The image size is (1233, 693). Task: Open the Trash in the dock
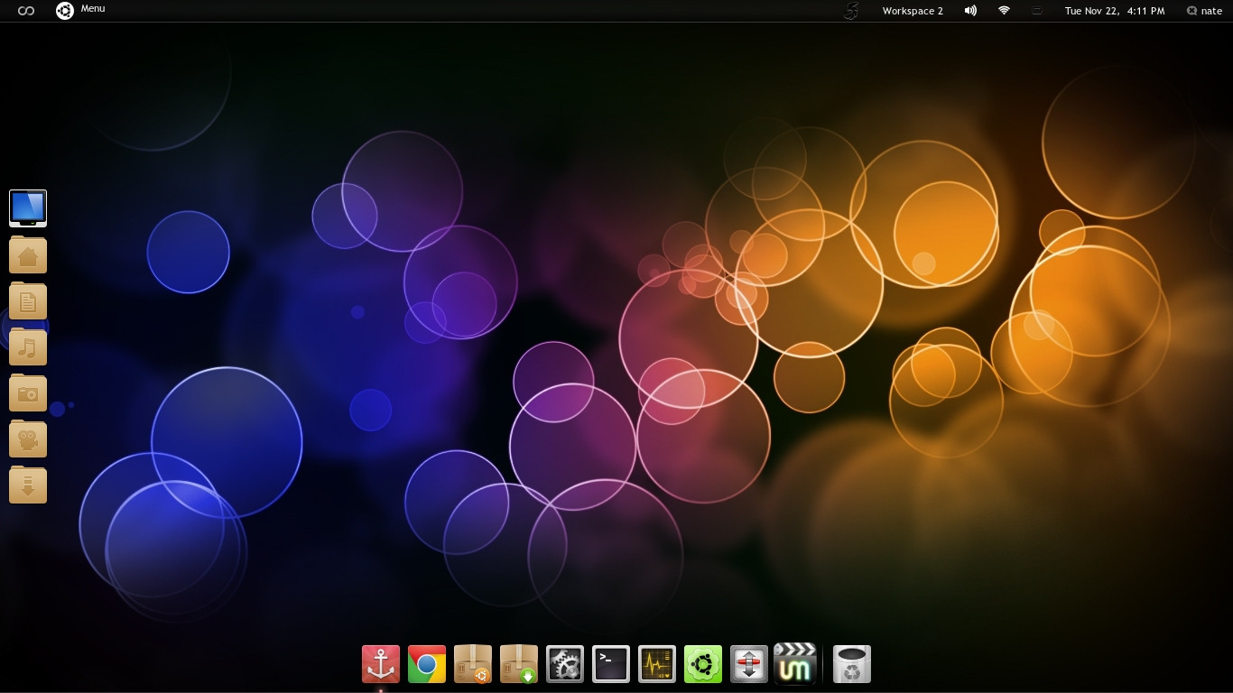pos(852,664)
